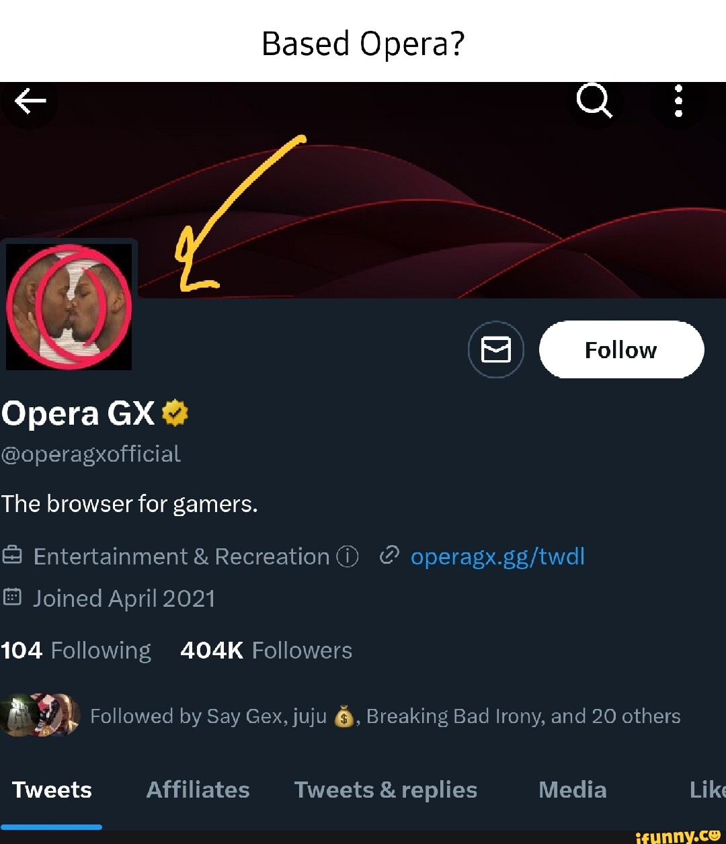Click the info icon beside Entertainment & Recreation

(347, 556)
